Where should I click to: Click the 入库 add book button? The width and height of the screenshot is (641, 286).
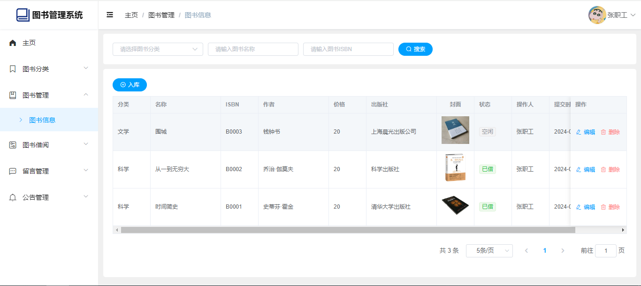click(130, 85)
